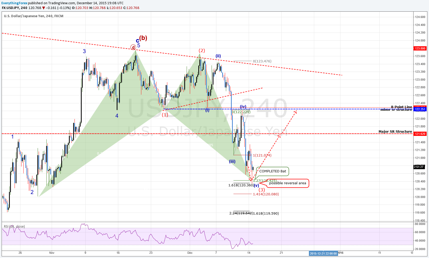Image resolution: width=429 pixels, height=258 pixels.
Task: Click the B Point Line label
Action: (401, 107)
